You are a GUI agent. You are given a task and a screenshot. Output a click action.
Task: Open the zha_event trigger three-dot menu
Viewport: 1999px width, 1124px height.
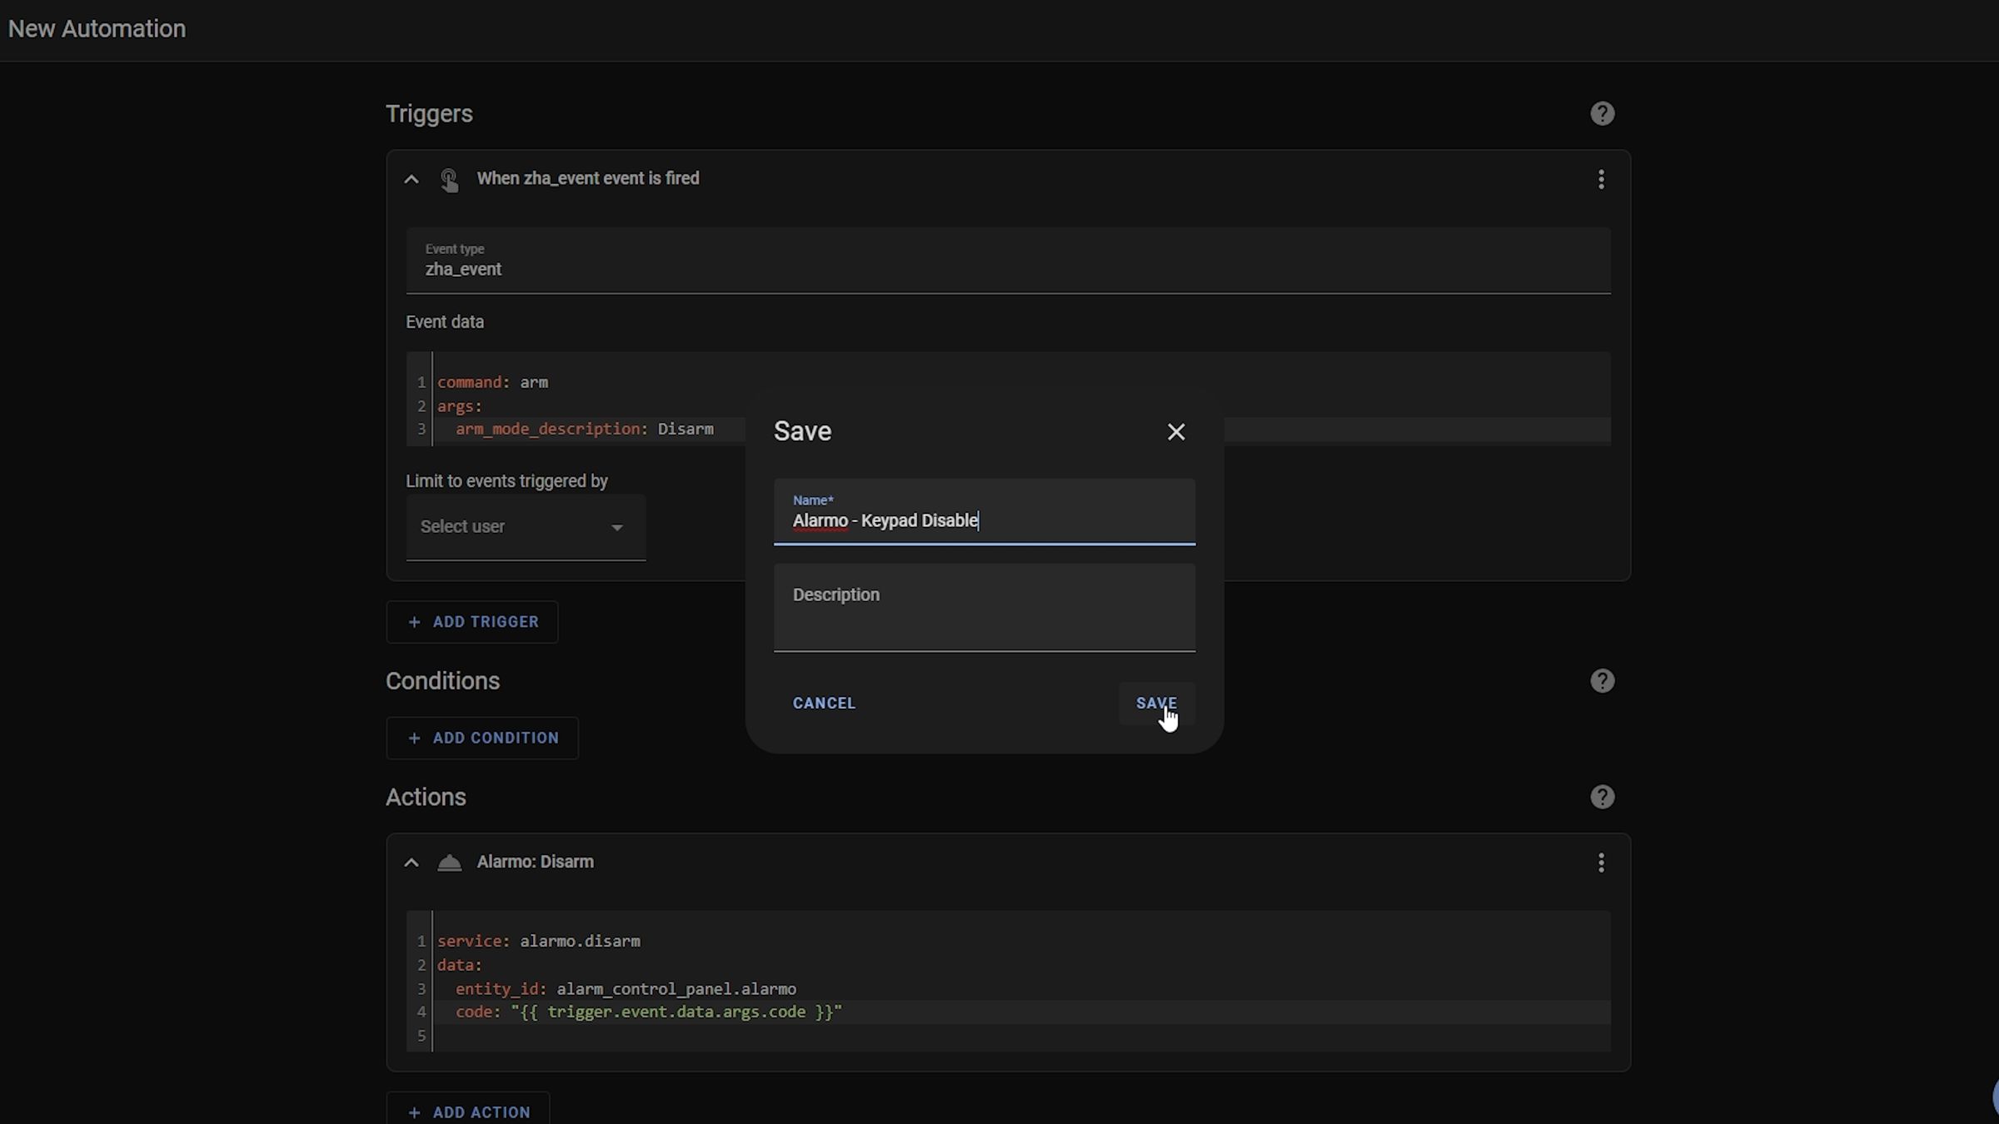click(x=1601, y=180)
